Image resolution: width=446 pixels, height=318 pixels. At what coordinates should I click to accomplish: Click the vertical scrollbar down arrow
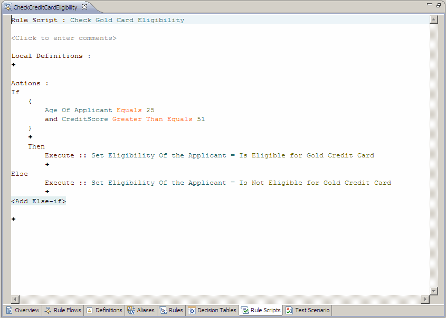[x=434, y=291]
